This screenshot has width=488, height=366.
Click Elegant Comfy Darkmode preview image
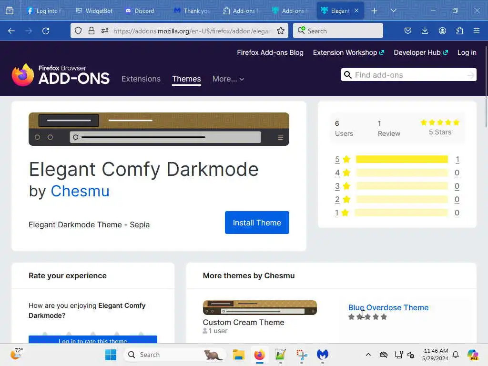pos(159,129)
